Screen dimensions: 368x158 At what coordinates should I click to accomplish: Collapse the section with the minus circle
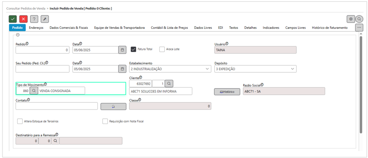tap(18, 35)
